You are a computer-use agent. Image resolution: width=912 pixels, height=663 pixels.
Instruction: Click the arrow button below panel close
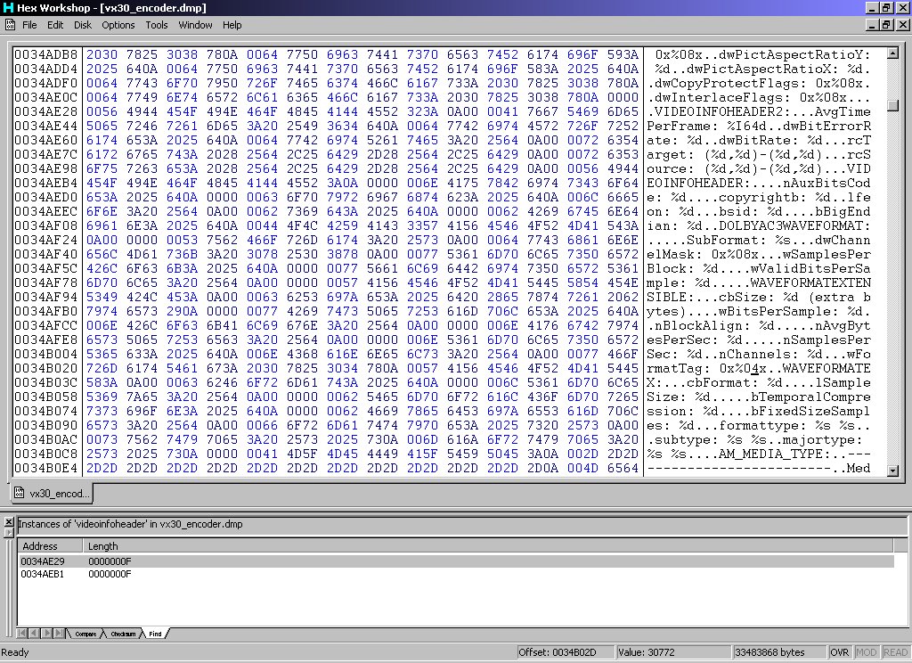click(9, 532)
